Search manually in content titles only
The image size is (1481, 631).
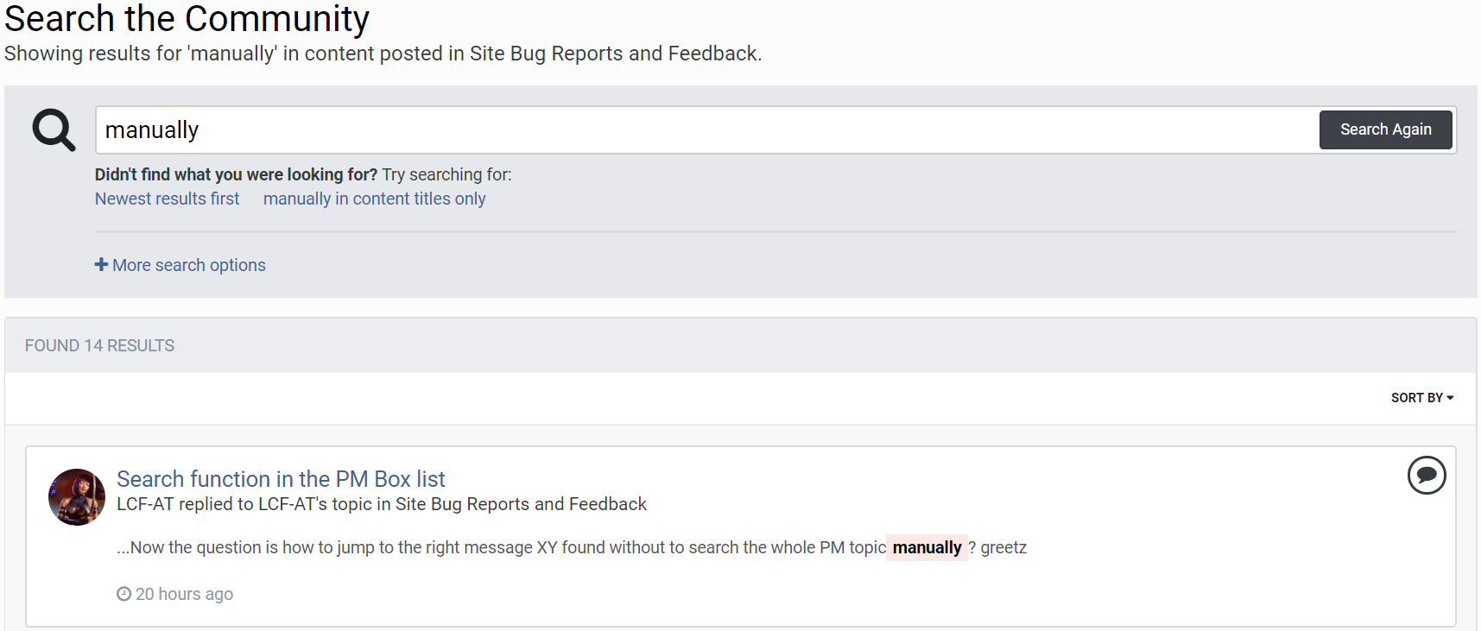[374, 199]
